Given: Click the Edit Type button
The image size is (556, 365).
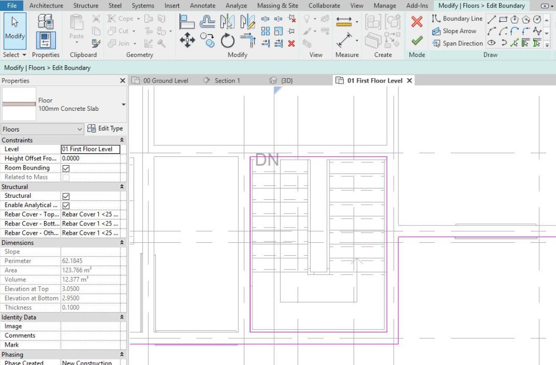Looking at the screenshot, I should point(105,128).
